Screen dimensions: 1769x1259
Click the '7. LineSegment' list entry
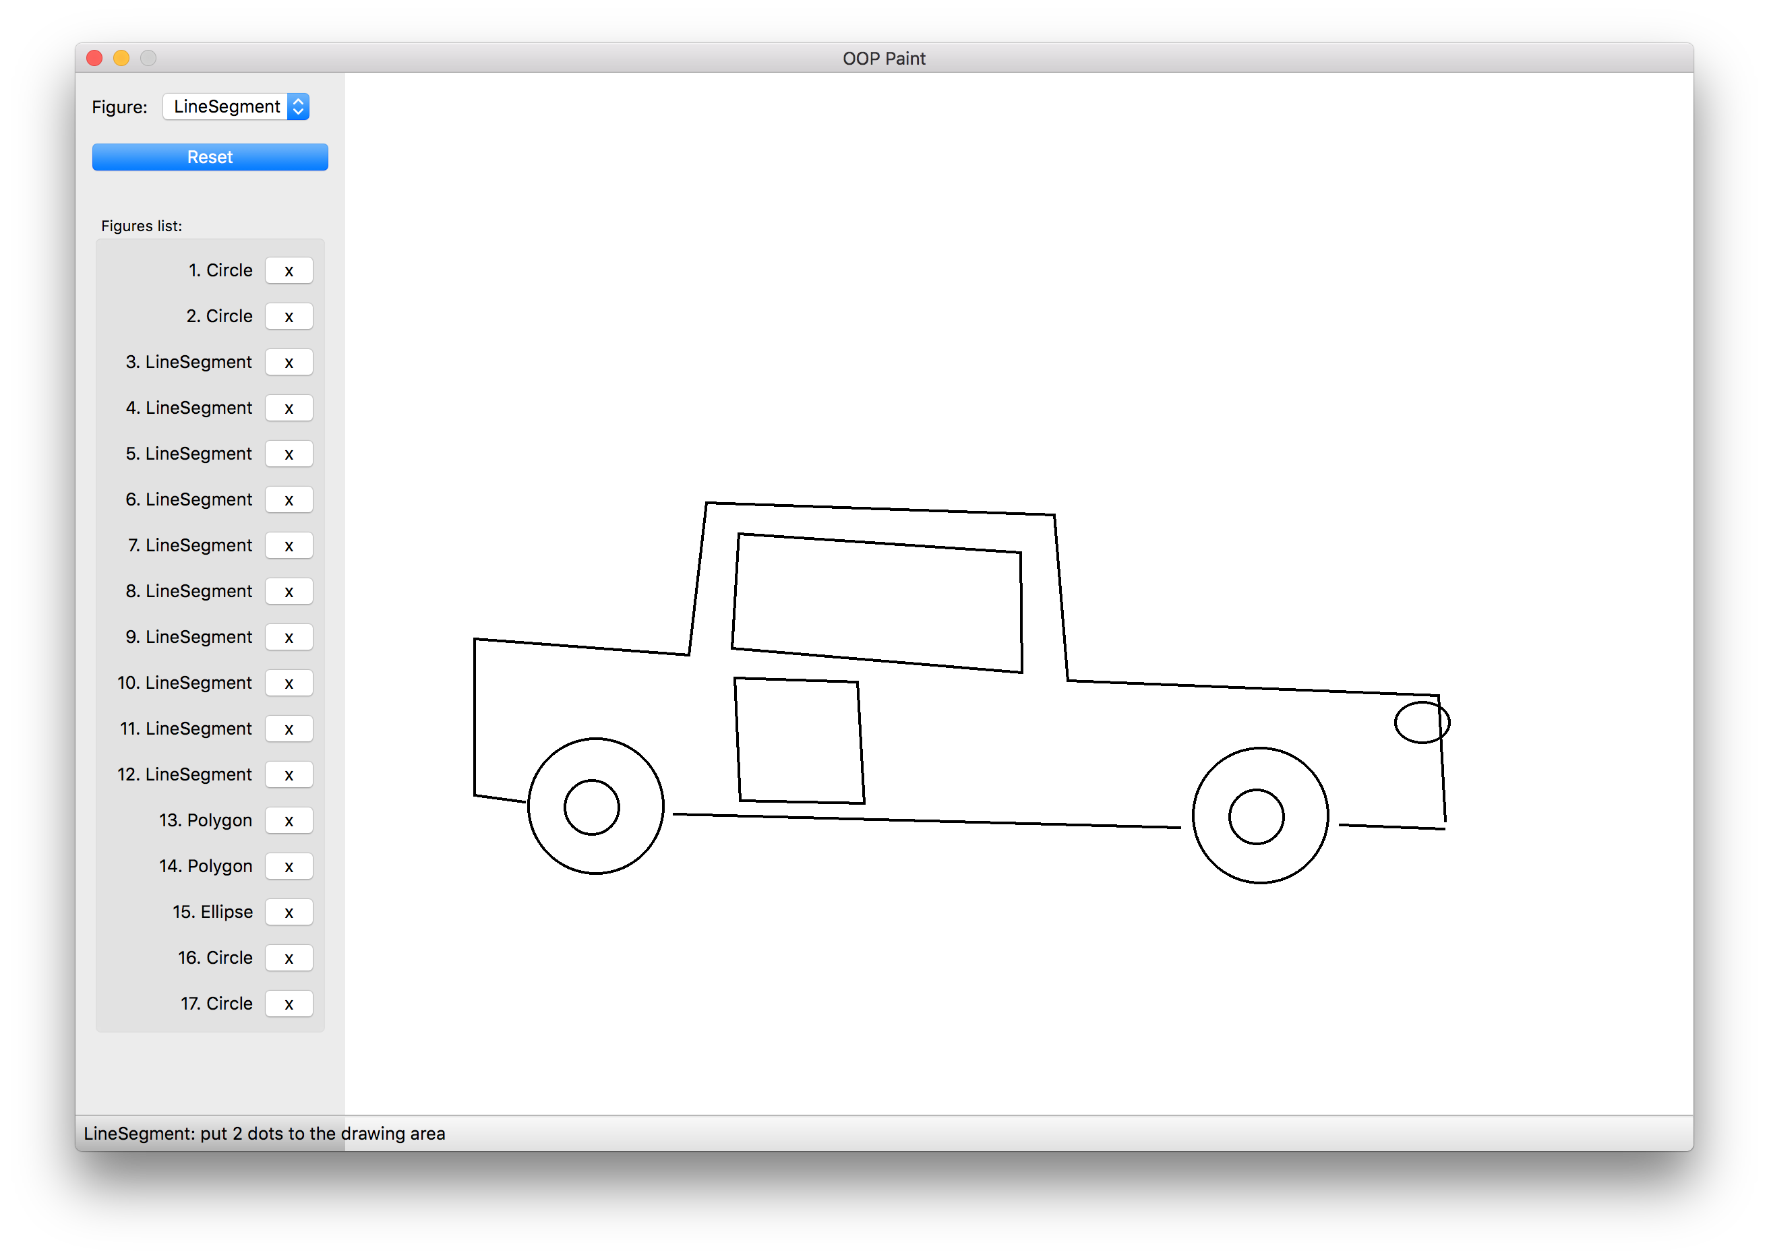click(x=190, y=545)
